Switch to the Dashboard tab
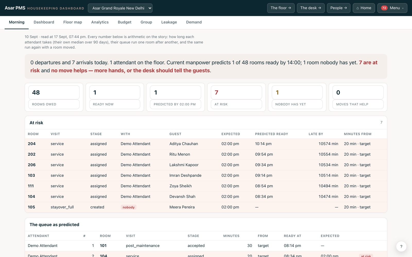 (44, 22)
